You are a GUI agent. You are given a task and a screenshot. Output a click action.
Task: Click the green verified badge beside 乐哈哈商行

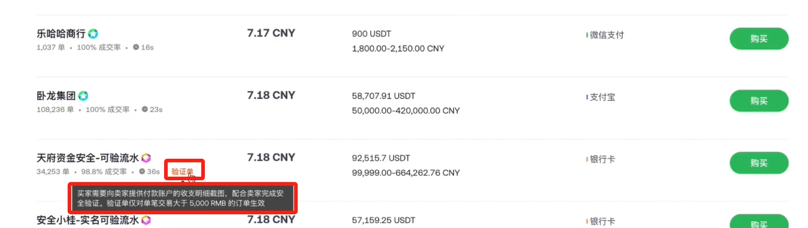(x=93, y=34)
